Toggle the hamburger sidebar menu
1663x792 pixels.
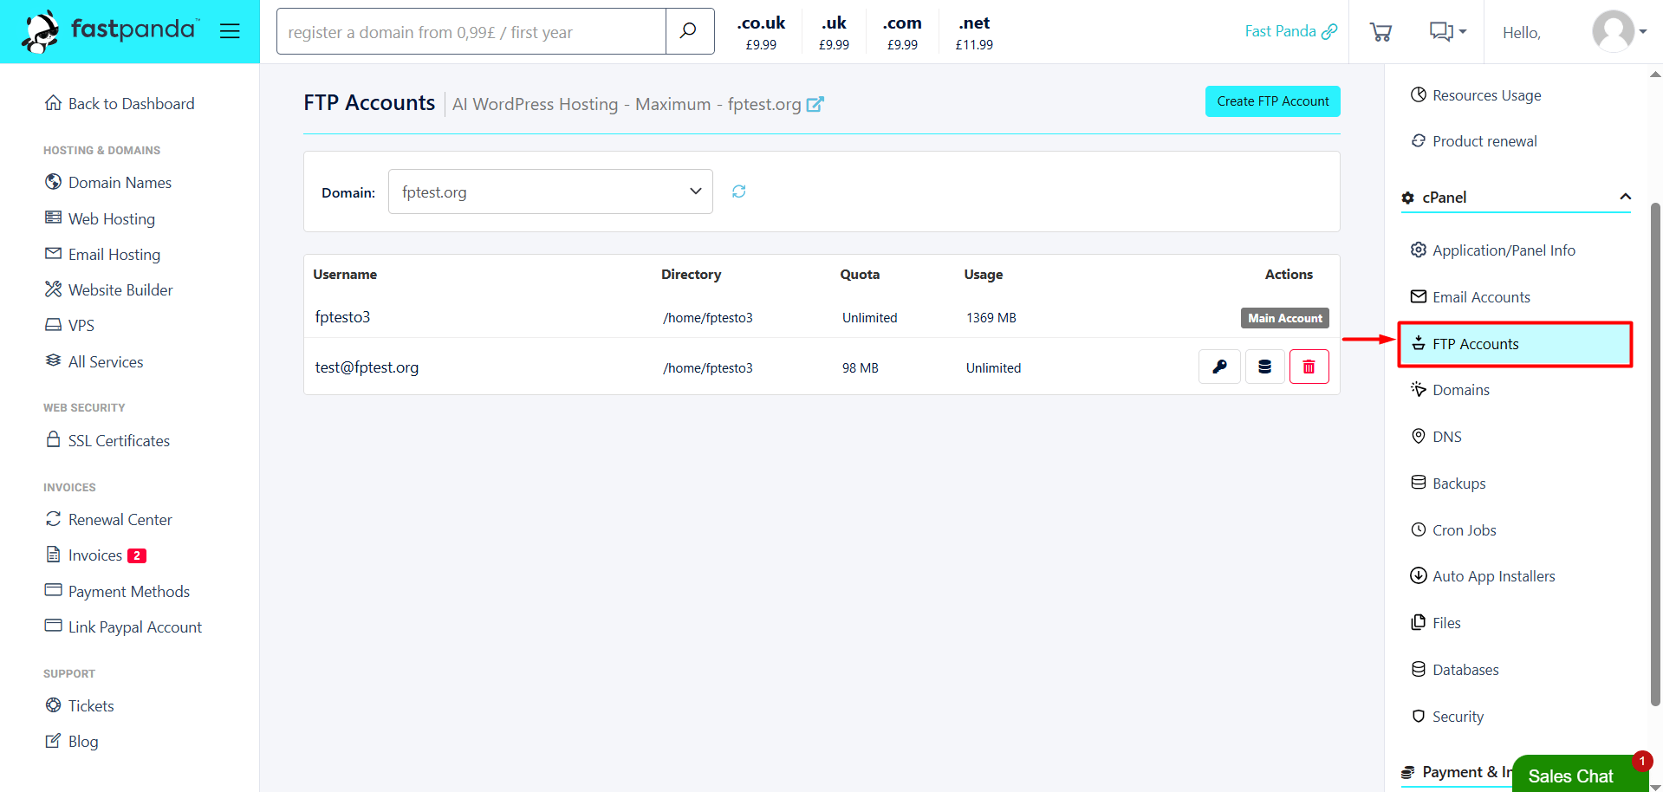click(230, 31)
